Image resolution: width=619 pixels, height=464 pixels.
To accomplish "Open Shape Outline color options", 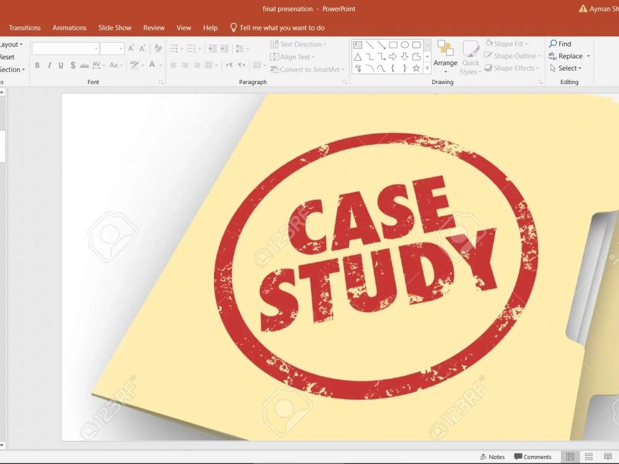I will (513, 56).
